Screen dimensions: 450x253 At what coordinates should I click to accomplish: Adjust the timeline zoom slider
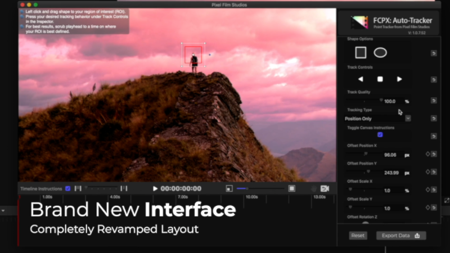point(101,188)
